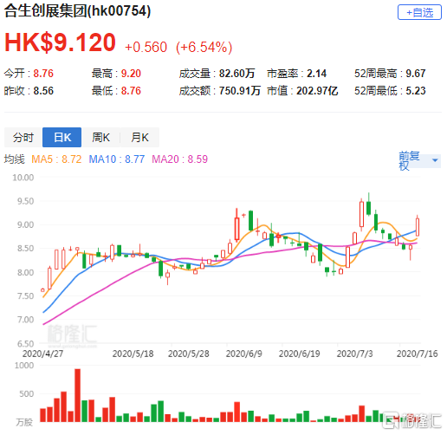447x435 pixels.
Task: Click the 2020/5/18 date axis label
Action: pos(133,354)
